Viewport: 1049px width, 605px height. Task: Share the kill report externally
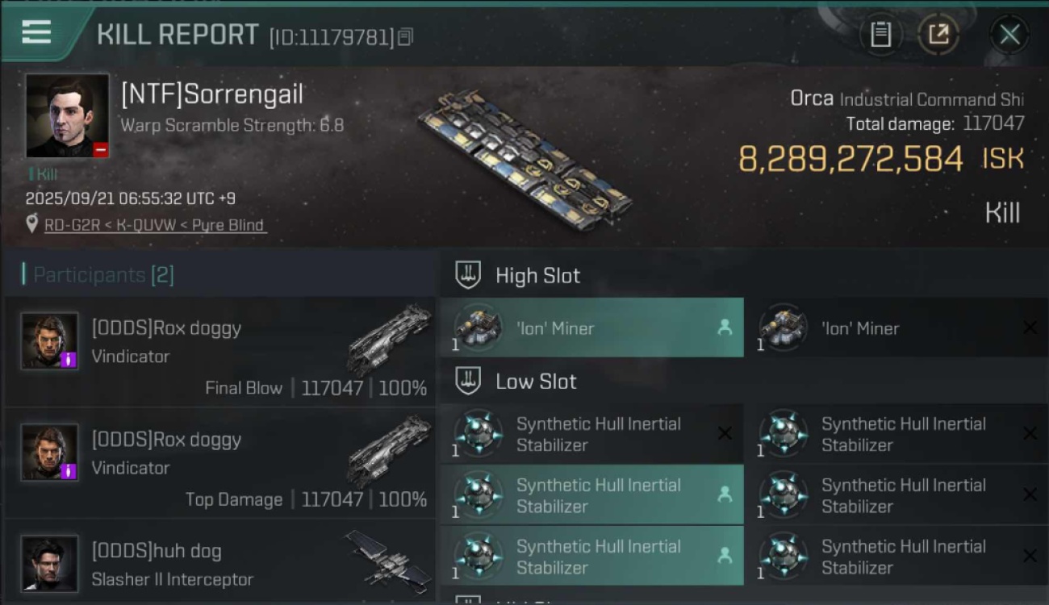pos(938,35)
